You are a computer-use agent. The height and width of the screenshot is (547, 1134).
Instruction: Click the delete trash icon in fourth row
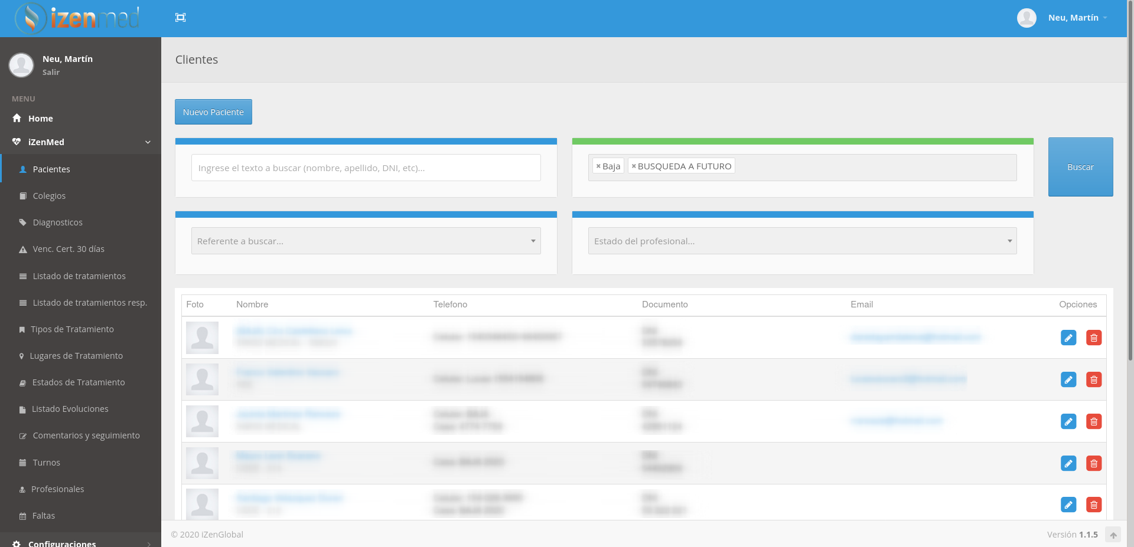1093,463
